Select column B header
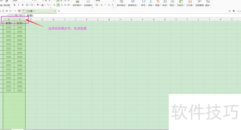 pyautogui.click(x=9, y=20)
